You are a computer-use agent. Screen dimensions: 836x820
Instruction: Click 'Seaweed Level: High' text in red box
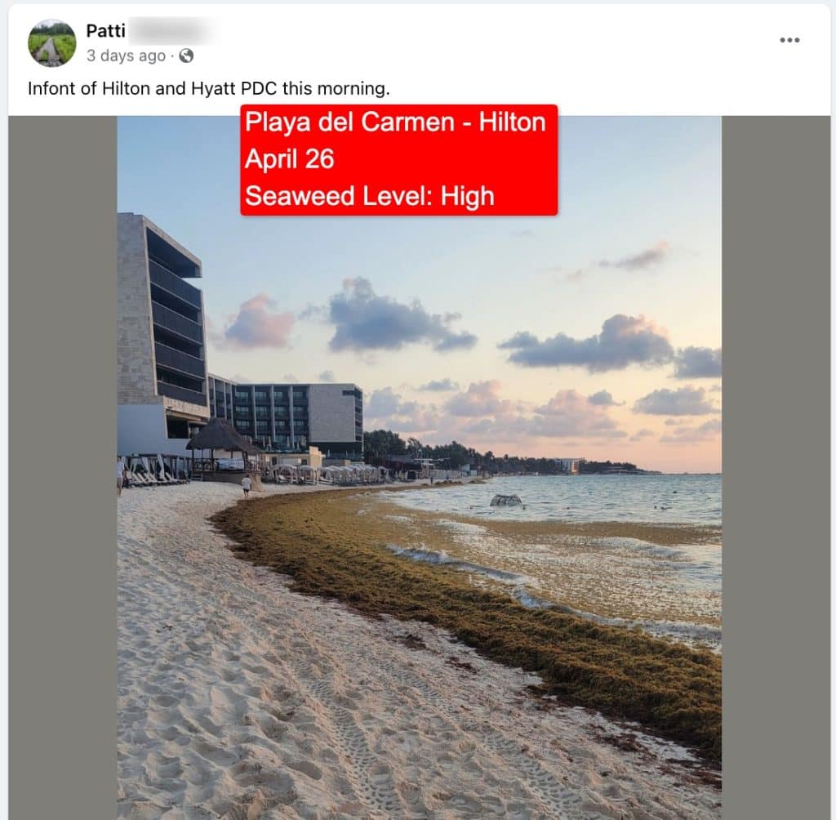click(x=370, y=196)
